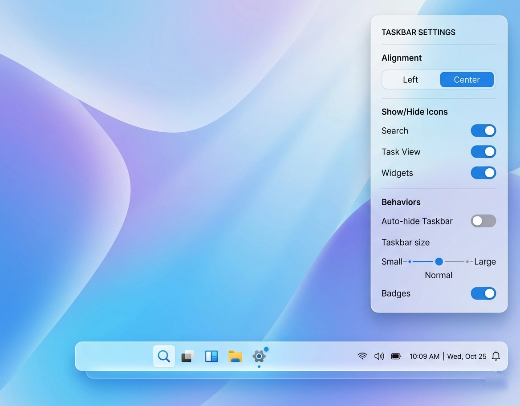
Task: Disable the Search icon toggle
Action: pyautogui.click(x=483, y=130)
